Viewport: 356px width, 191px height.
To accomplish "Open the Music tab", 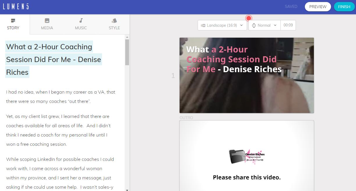I will pos(81,24).
